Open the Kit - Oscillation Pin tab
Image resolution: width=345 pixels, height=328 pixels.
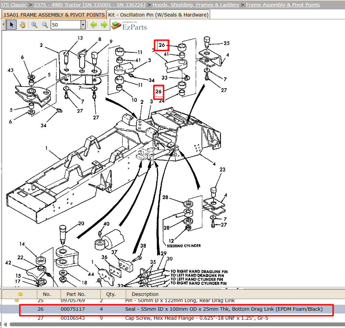click(158, 15)
